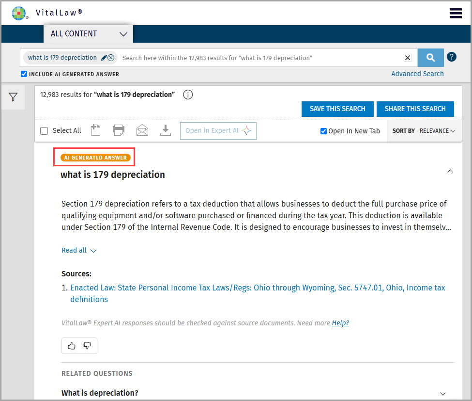Open the hamburger main menu
Image resolution: width=472 pixels, height=401 pixels.
click(456, 13)
